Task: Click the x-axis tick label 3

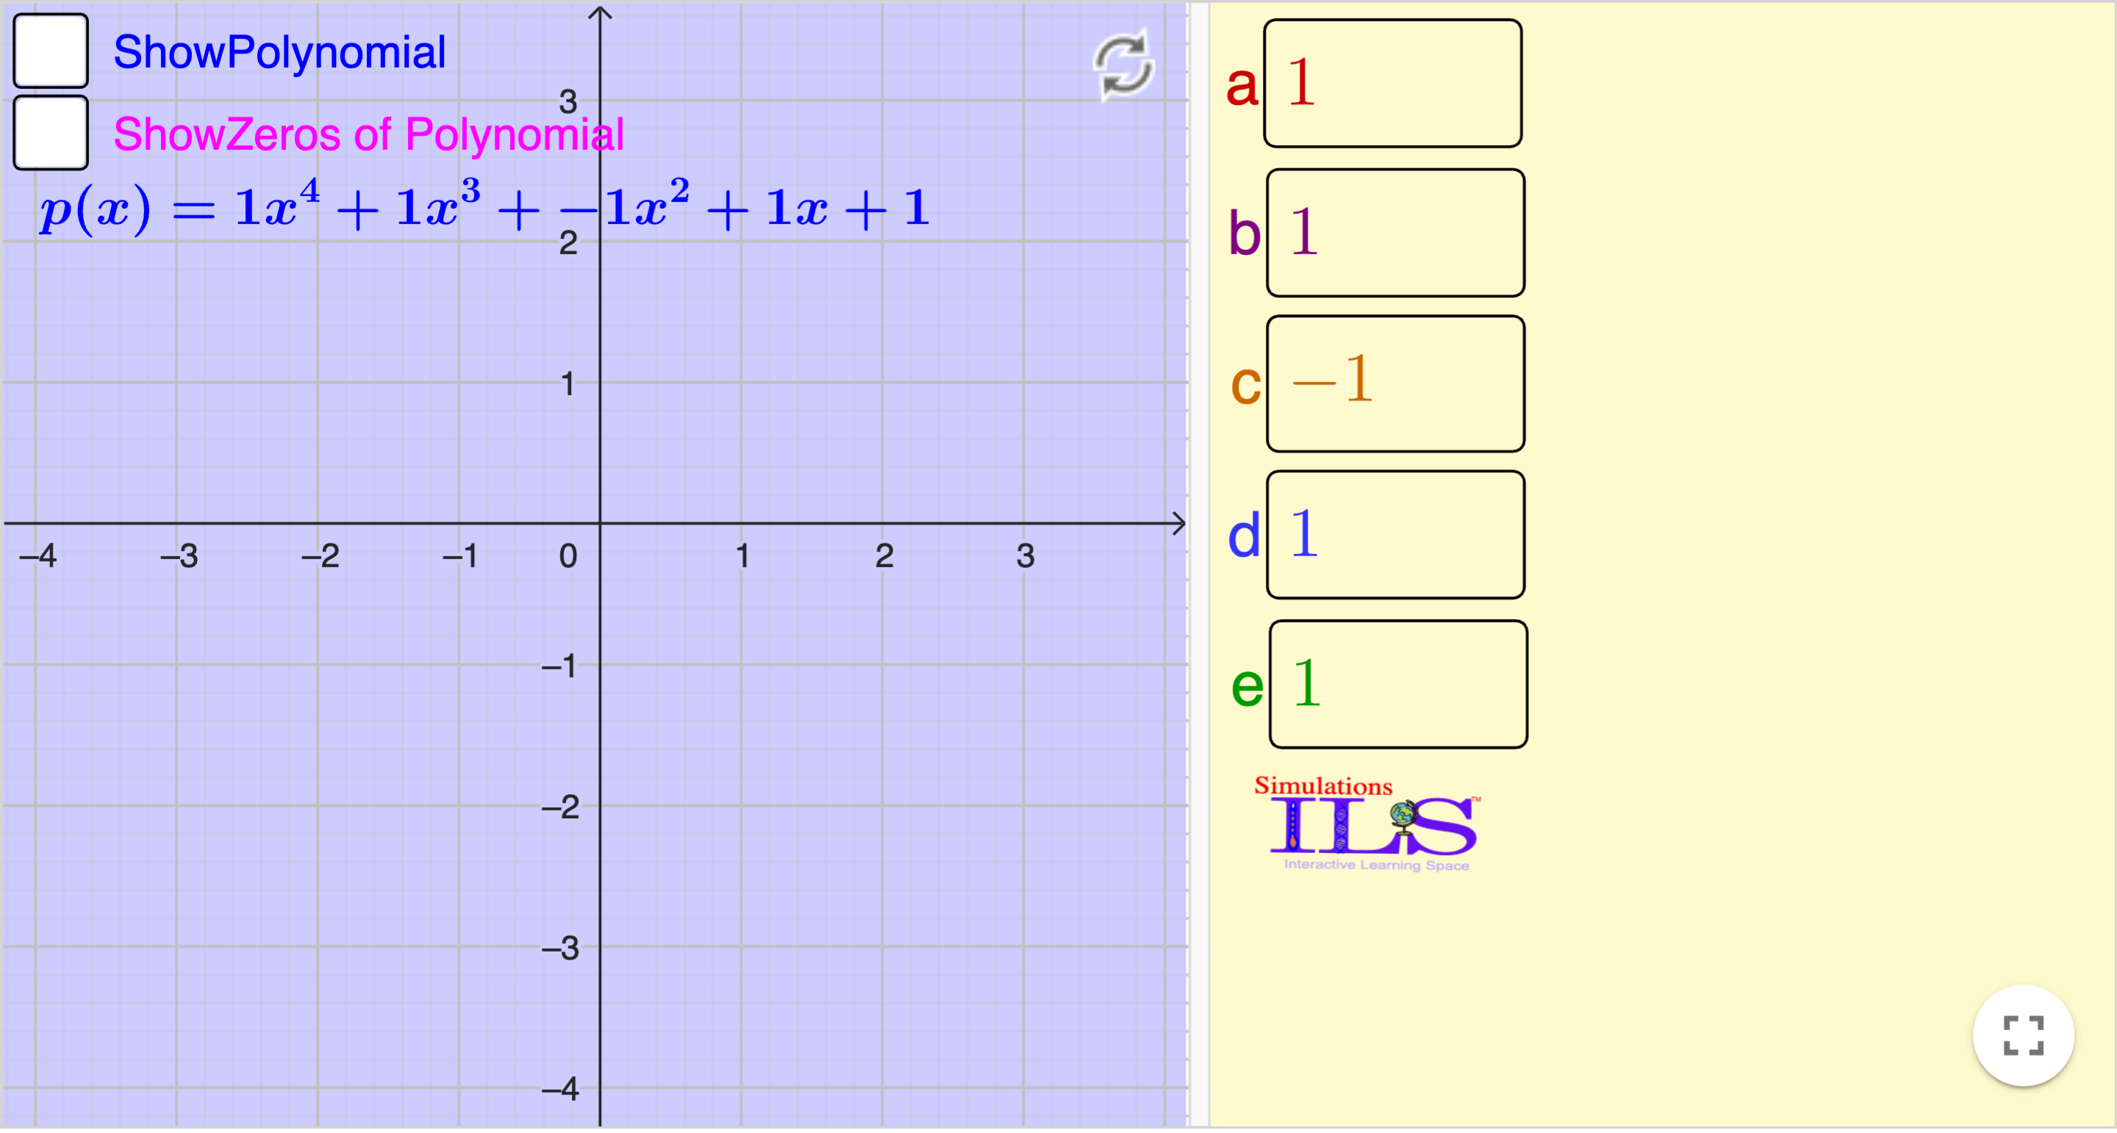Action: coord(1025,558)
